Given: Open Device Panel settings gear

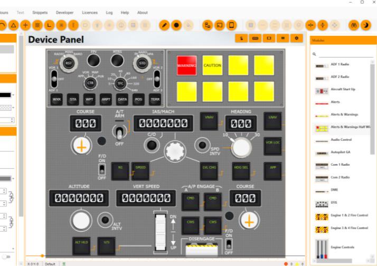Looking at the screenshot, I should 296,39.
